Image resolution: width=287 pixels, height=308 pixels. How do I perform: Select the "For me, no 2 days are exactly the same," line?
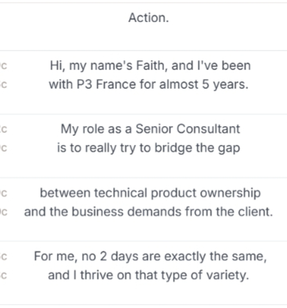(x=150, y=257)
